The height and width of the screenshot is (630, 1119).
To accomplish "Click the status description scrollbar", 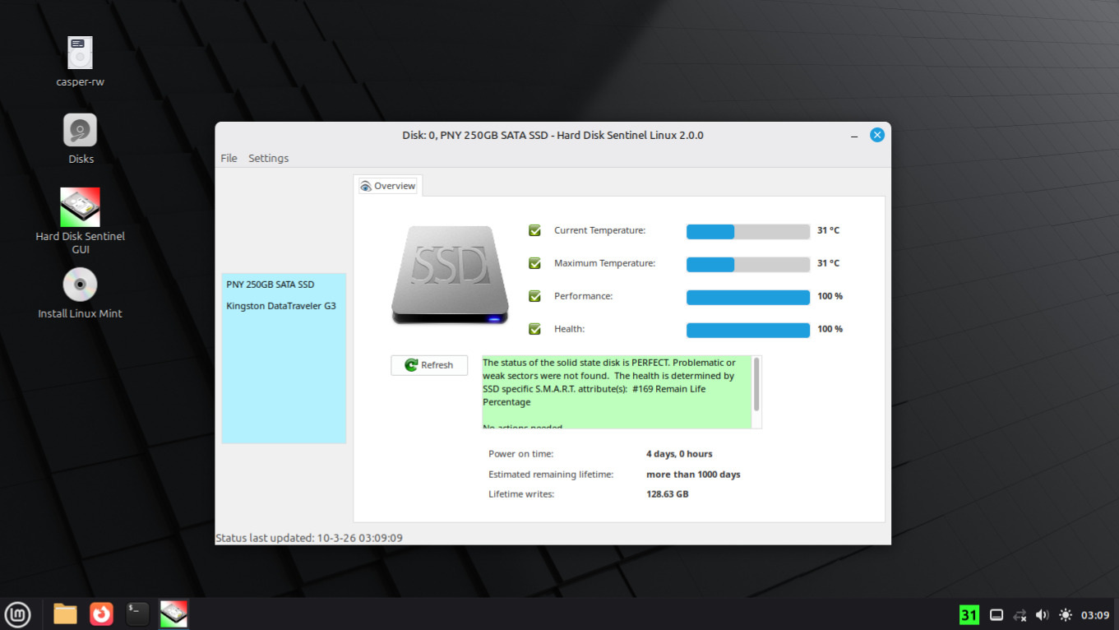I will (x=756, y=385).
